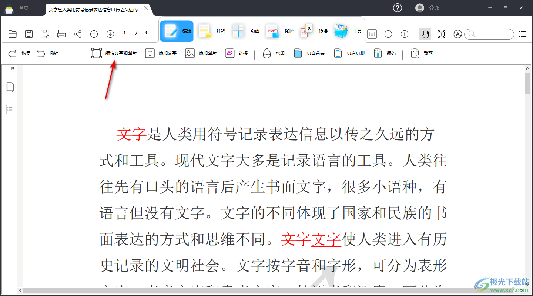This screenshot has height=296, width=533.
Task: Click the open file folder icon
Action: coord(13,34)
